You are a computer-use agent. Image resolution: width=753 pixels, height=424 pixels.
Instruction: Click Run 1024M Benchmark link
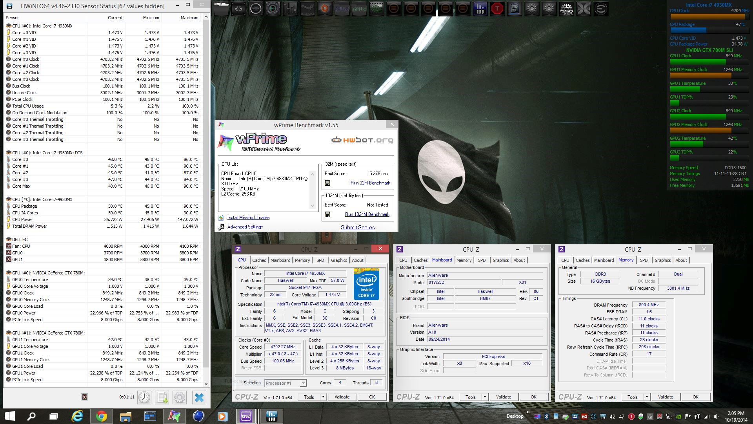367,214
